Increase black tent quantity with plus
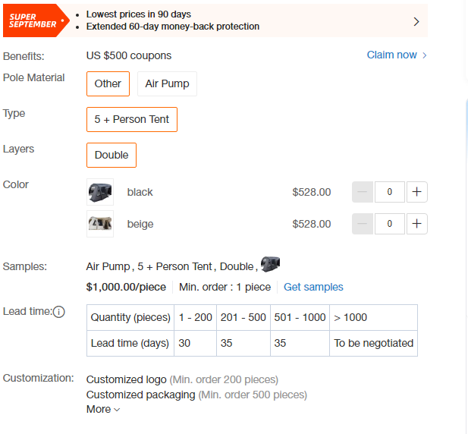The image size is (468, 434). click(416, 192)
